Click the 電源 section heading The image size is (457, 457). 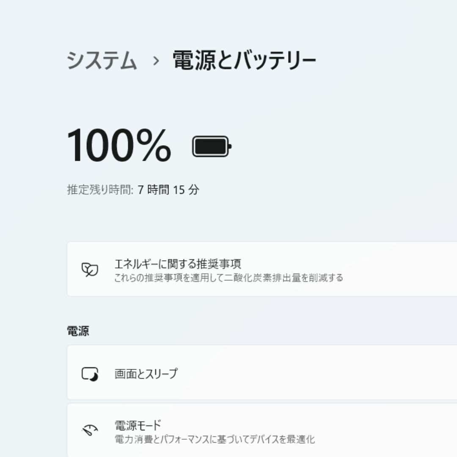78,331
